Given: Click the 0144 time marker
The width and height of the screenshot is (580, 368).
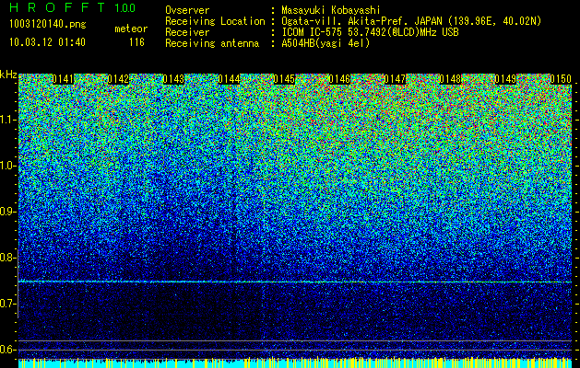Looking at the screenshot, I should click(229, 79).
